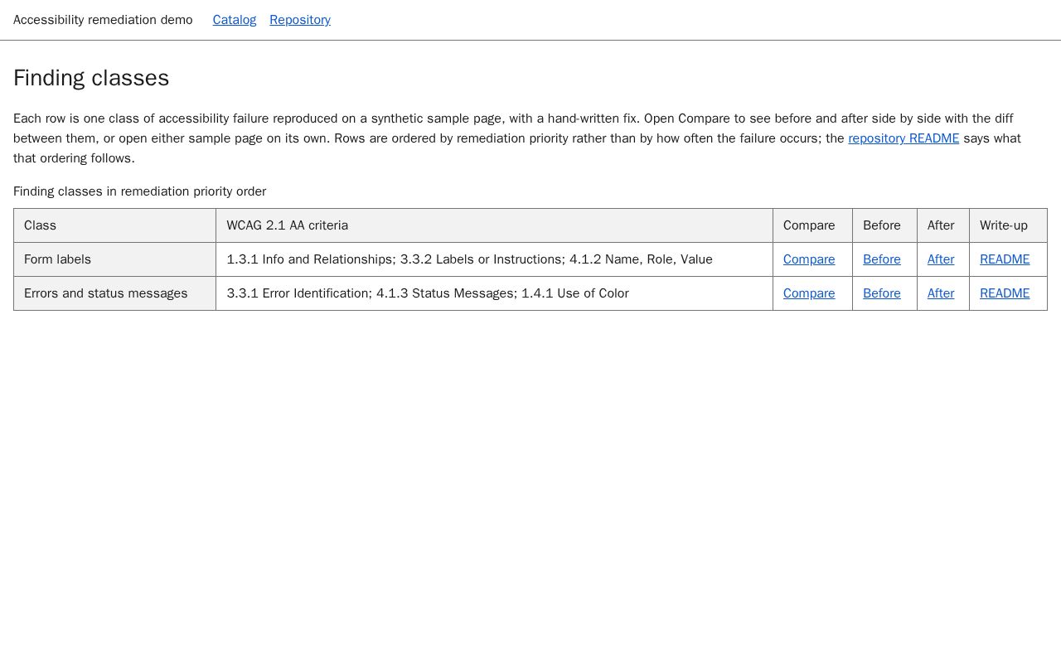Click the table caption about remediation priority order
This screenshot has height=663, width=1061.
[139, 191]
